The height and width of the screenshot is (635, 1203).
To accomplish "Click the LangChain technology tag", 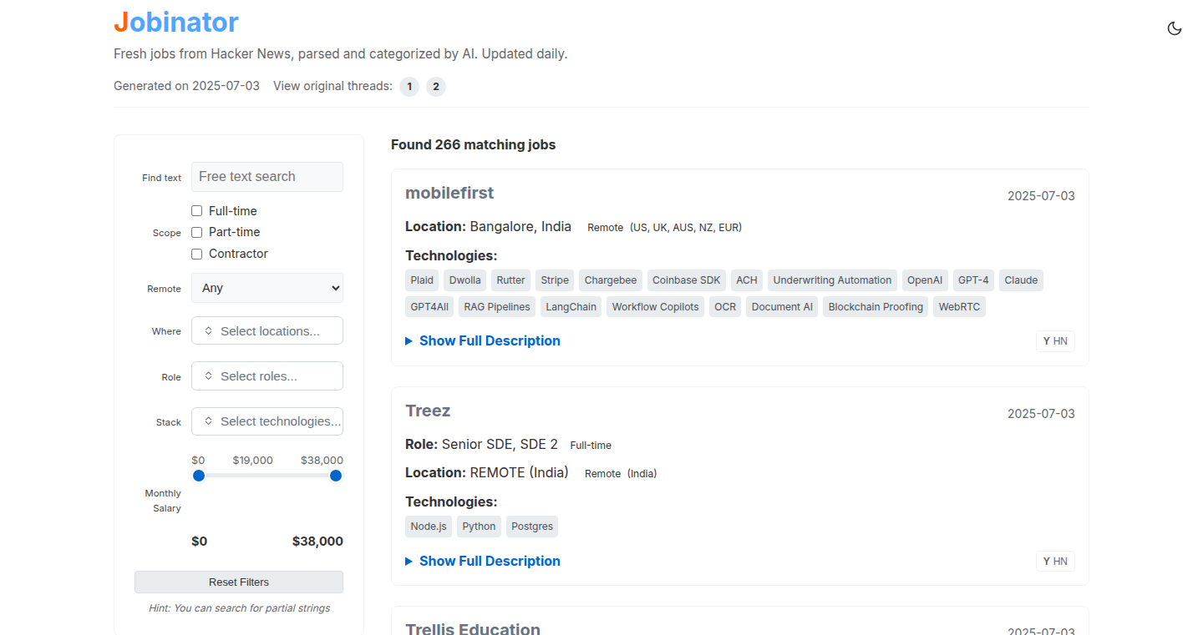I will (571, 307).
